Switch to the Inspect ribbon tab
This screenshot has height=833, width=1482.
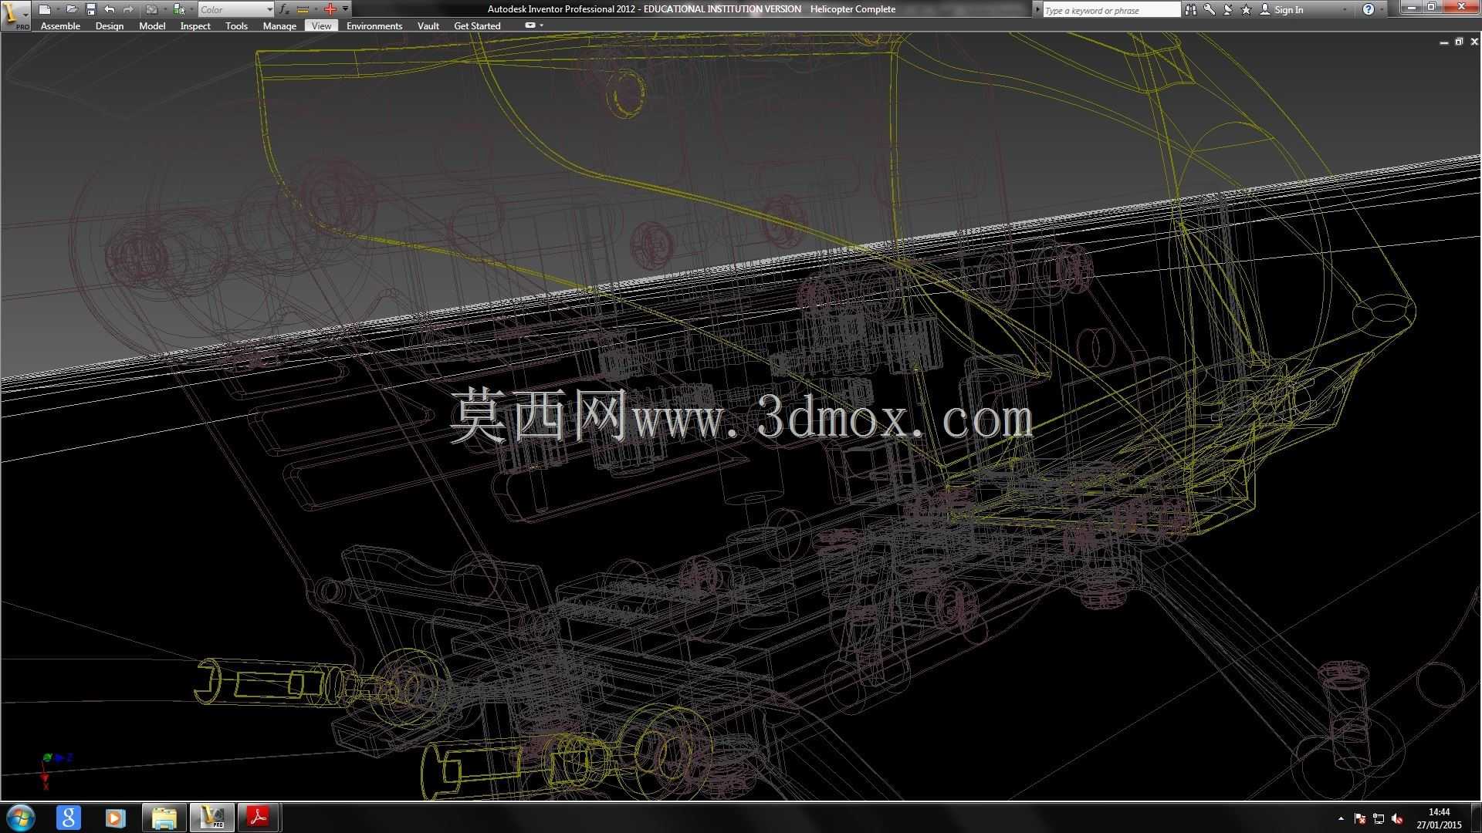click(195, 25)
